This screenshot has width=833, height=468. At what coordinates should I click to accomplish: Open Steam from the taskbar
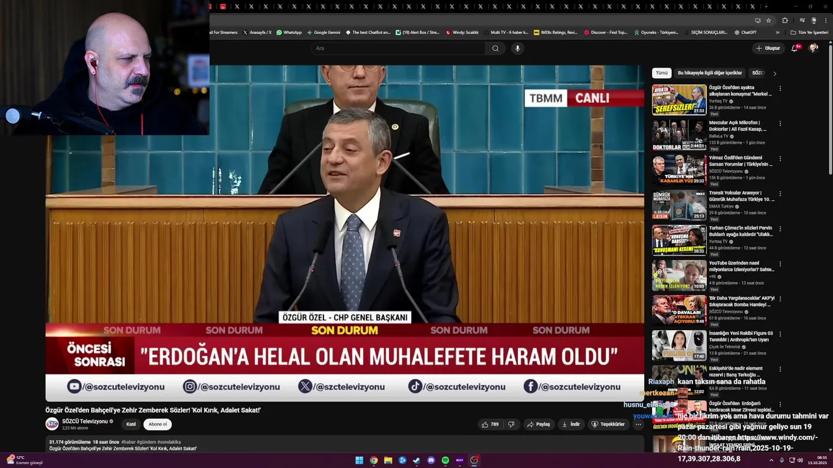(416, 460)
